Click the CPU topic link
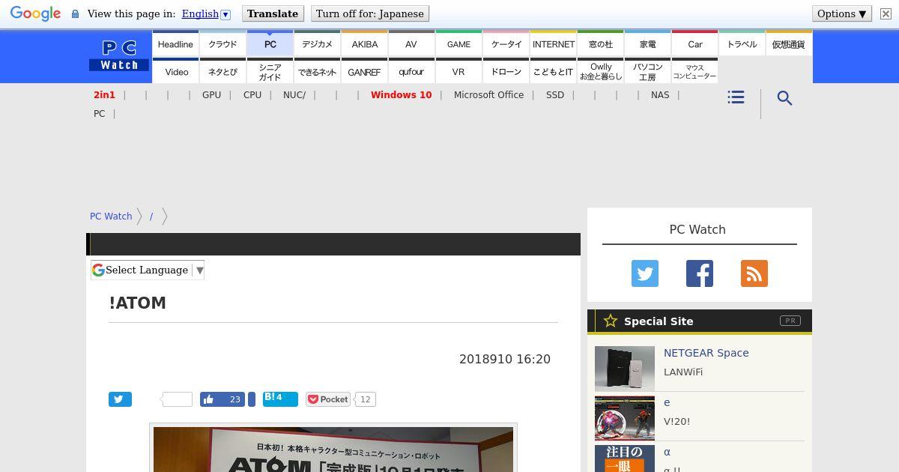The image size is (899, 472). [x=252, y=94]
